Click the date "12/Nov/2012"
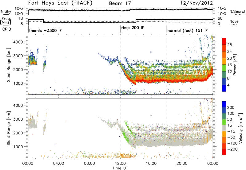This screenshot has height=170, width=246. tap(196, 3)
